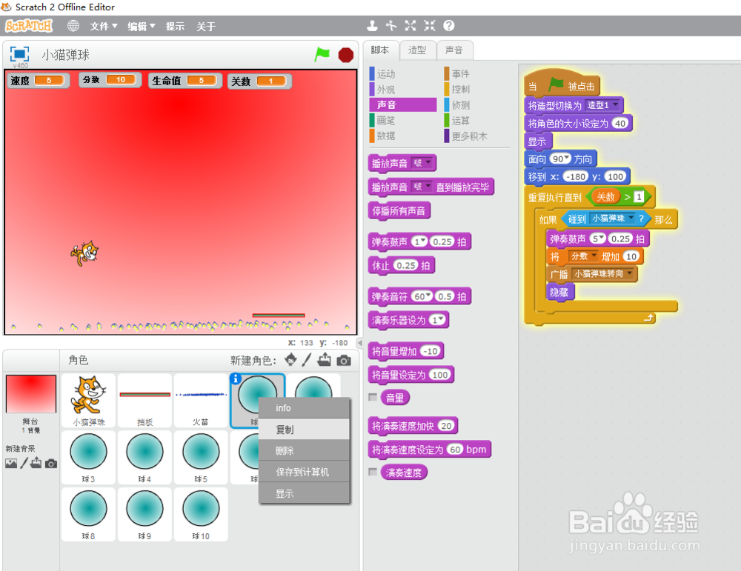Image resolution: width=741 pixels, height=571 pixels.
Task: Select the 球4 sprite
Action: (x=144, y=457)
